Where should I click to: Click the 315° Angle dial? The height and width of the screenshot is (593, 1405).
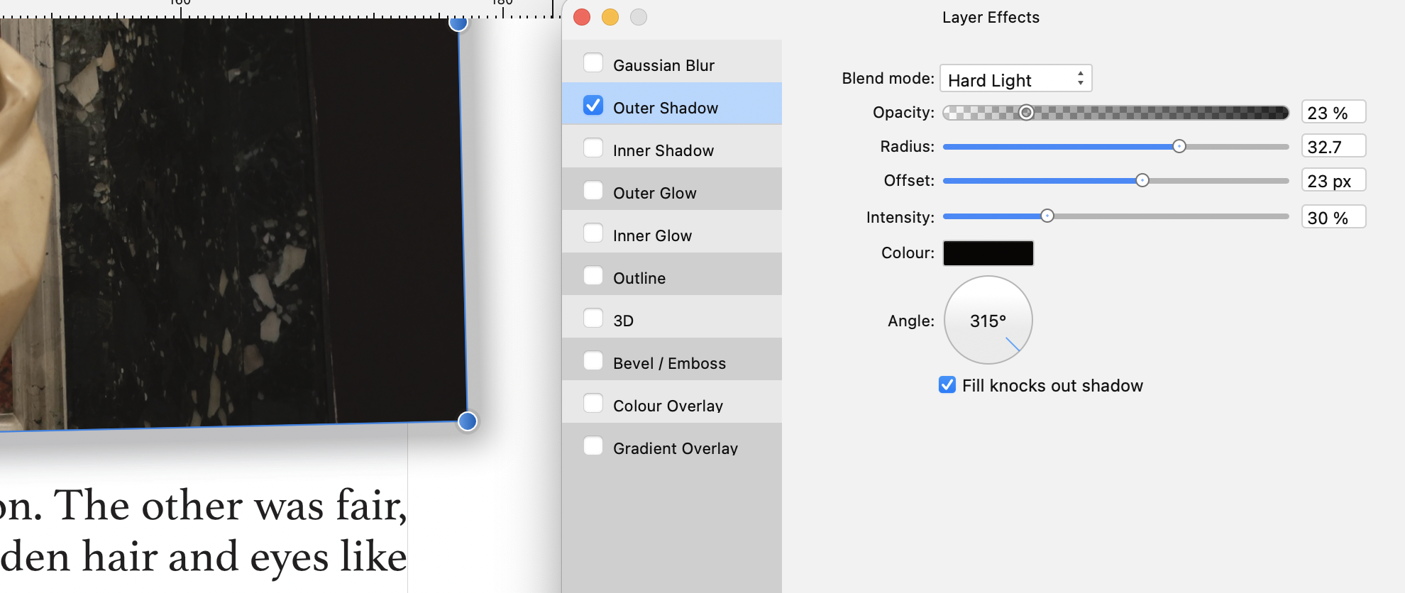pos(988,320)
